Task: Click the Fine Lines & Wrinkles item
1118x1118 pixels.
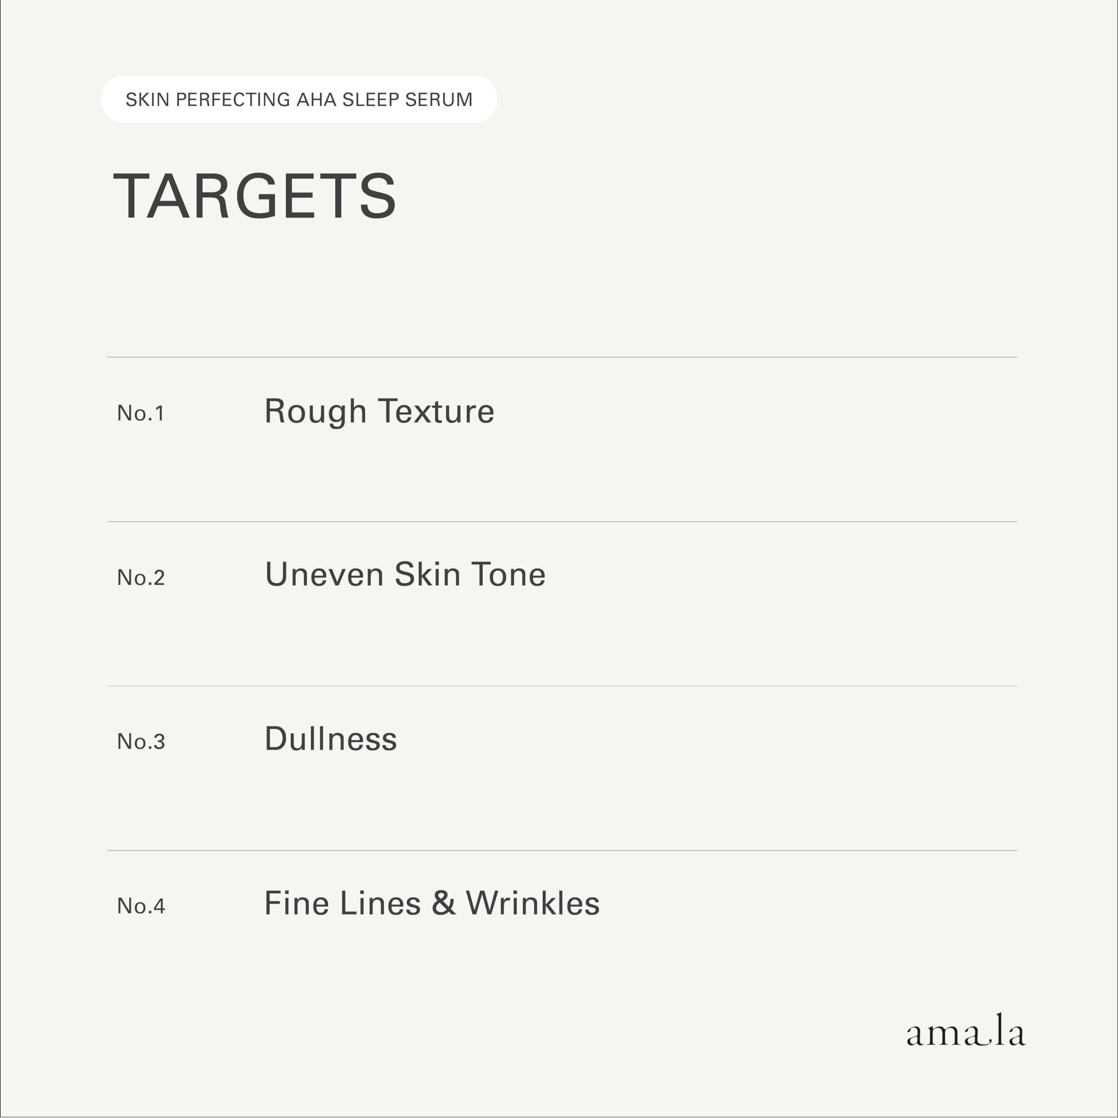Action: (x=431, y=904)
